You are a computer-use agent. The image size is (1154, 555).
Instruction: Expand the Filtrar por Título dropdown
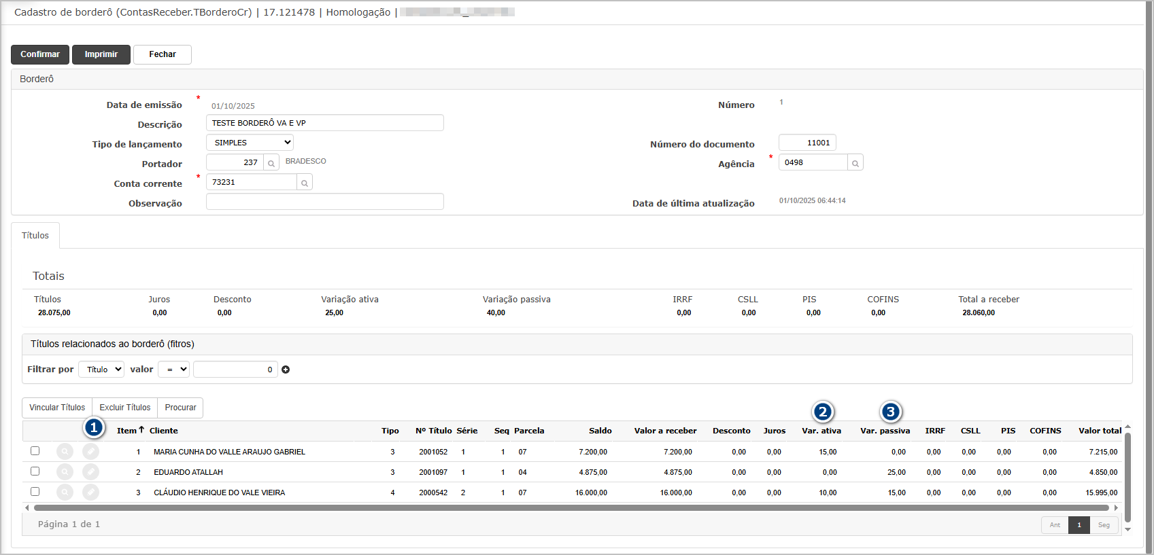101,370
